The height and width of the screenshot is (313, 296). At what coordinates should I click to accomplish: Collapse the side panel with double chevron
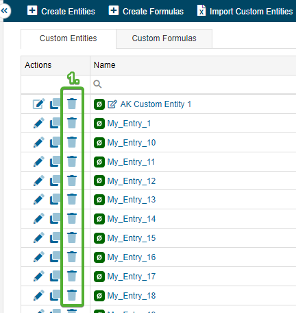coord(4,10)
